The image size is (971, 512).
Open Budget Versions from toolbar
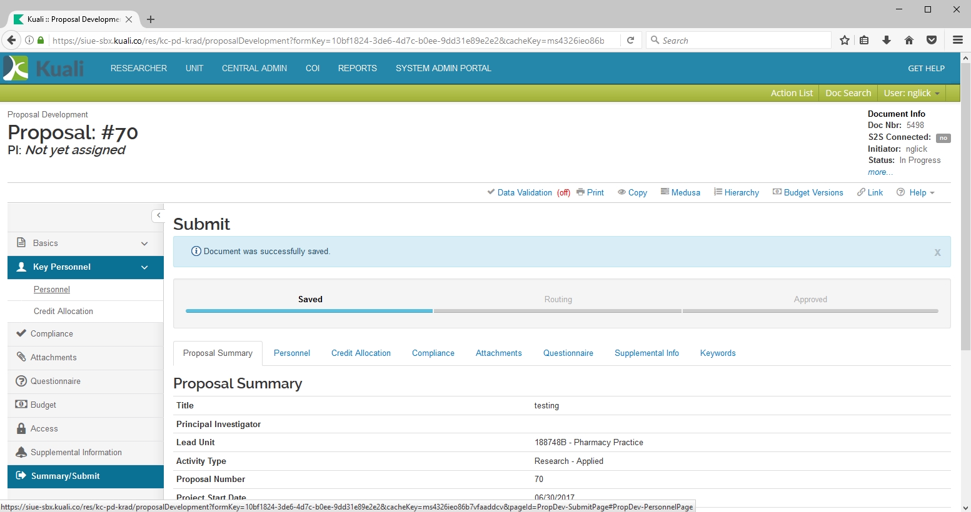click(808, 192)
